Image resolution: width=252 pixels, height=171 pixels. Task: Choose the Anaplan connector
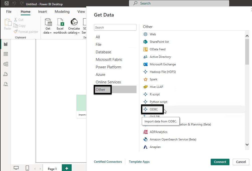click(x=155, y=147)
